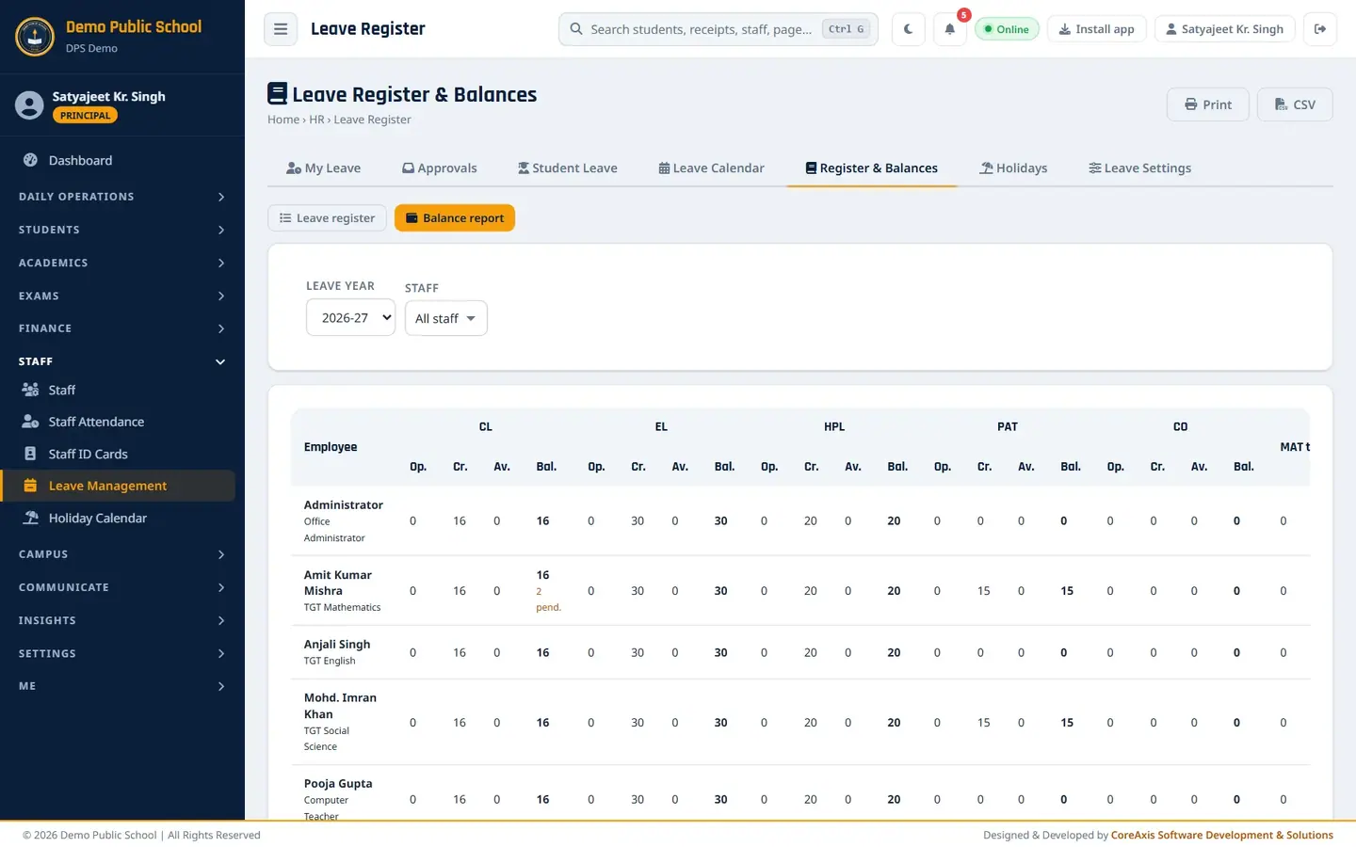The image size is (1356, 847).
Task: Expand the Daily Operations section
Action: tap(122, 197)
